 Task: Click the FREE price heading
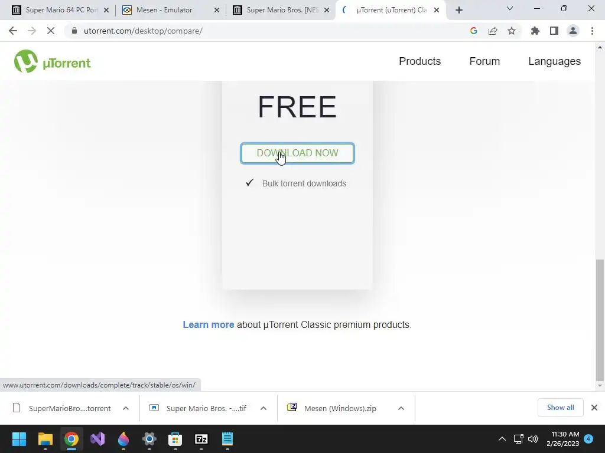point(297,107)
